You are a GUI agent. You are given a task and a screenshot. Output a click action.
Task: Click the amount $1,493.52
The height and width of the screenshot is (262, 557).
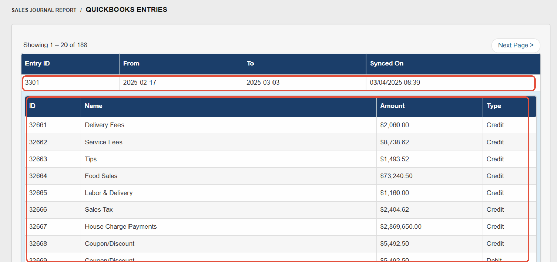(394, 159)
